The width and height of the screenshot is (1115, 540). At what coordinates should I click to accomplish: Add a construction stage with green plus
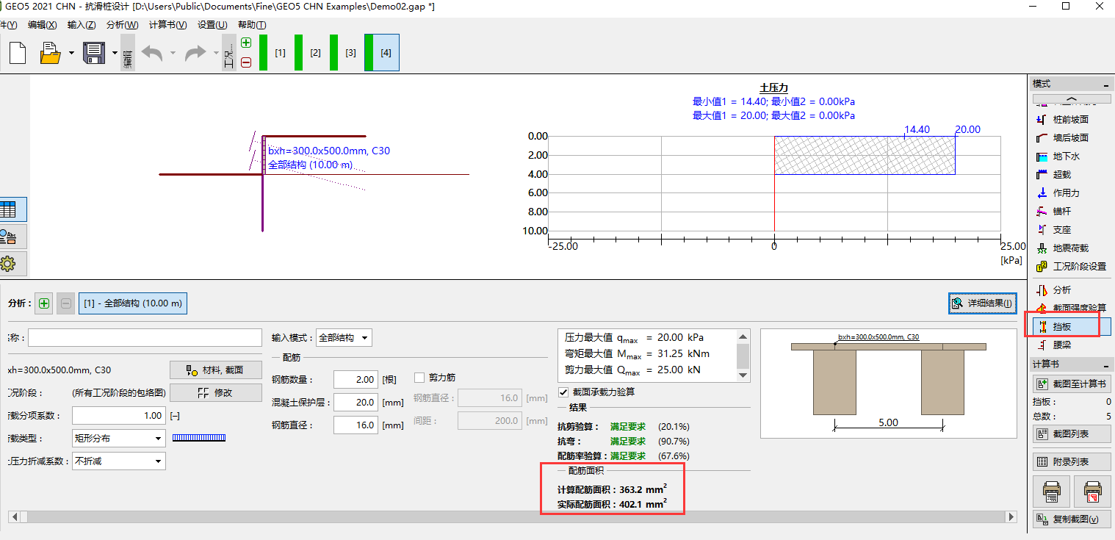pos(246,43)
